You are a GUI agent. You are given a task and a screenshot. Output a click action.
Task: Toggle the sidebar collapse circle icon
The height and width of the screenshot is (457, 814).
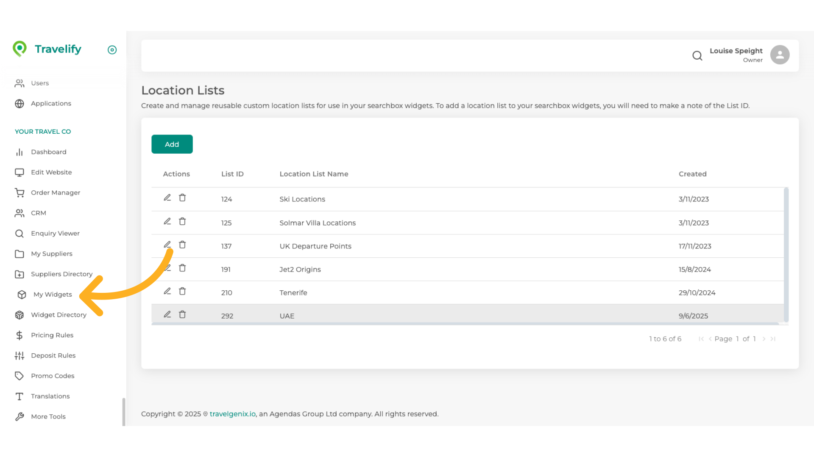pyautogui.click(x=112, y=50)
